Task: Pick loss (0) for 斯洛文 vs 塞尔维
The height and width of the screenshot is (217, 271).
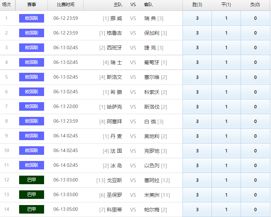Action: 255,77
